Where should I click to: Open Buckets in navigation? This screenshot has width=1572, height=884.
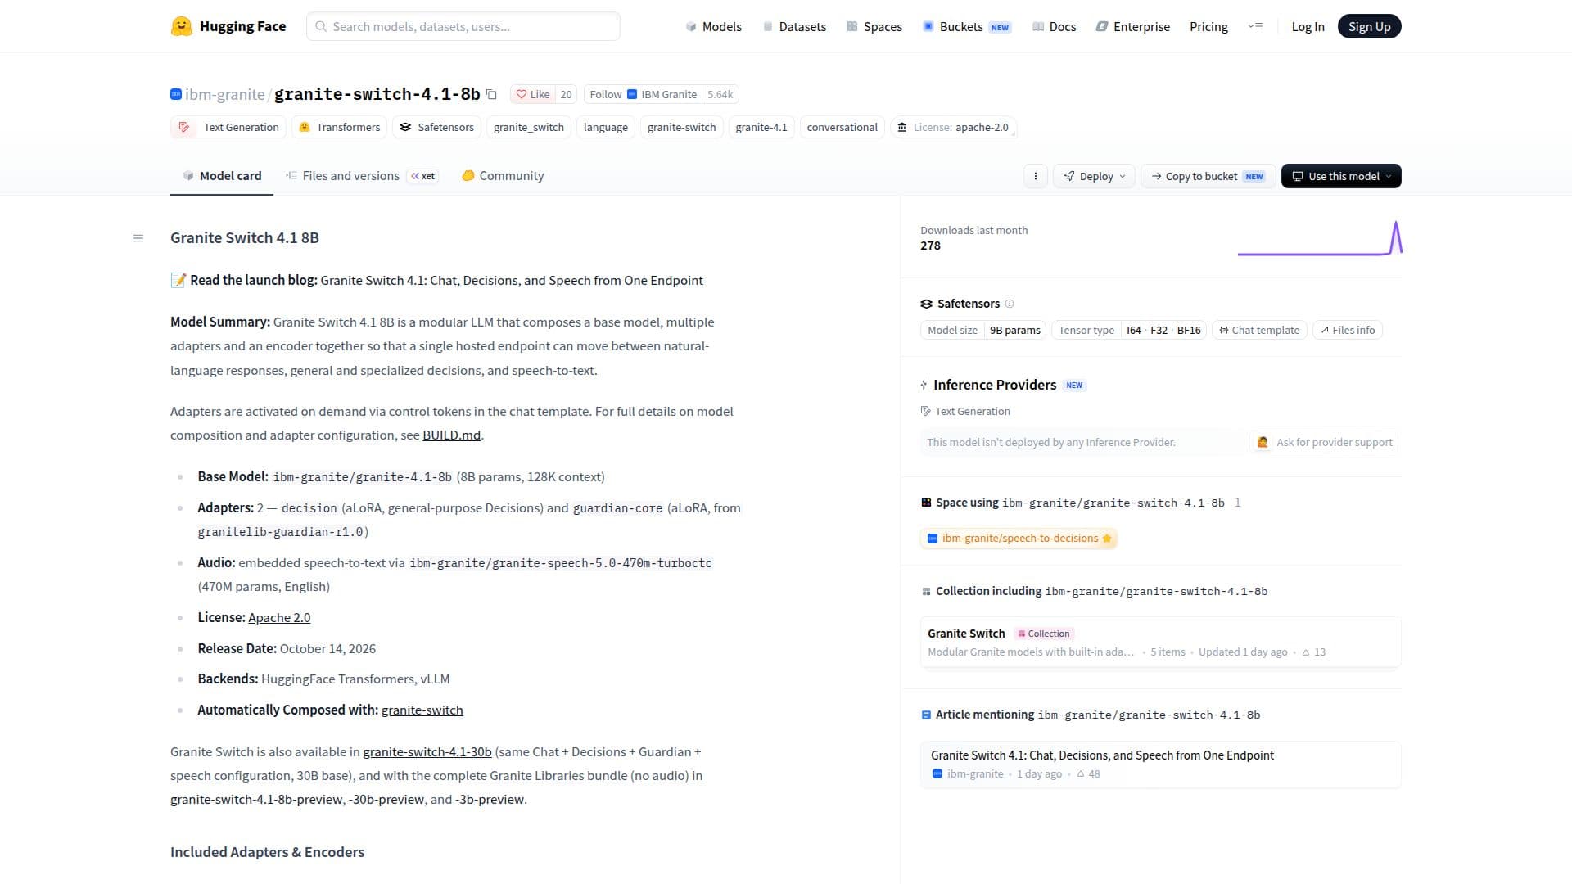pos(967,26)
